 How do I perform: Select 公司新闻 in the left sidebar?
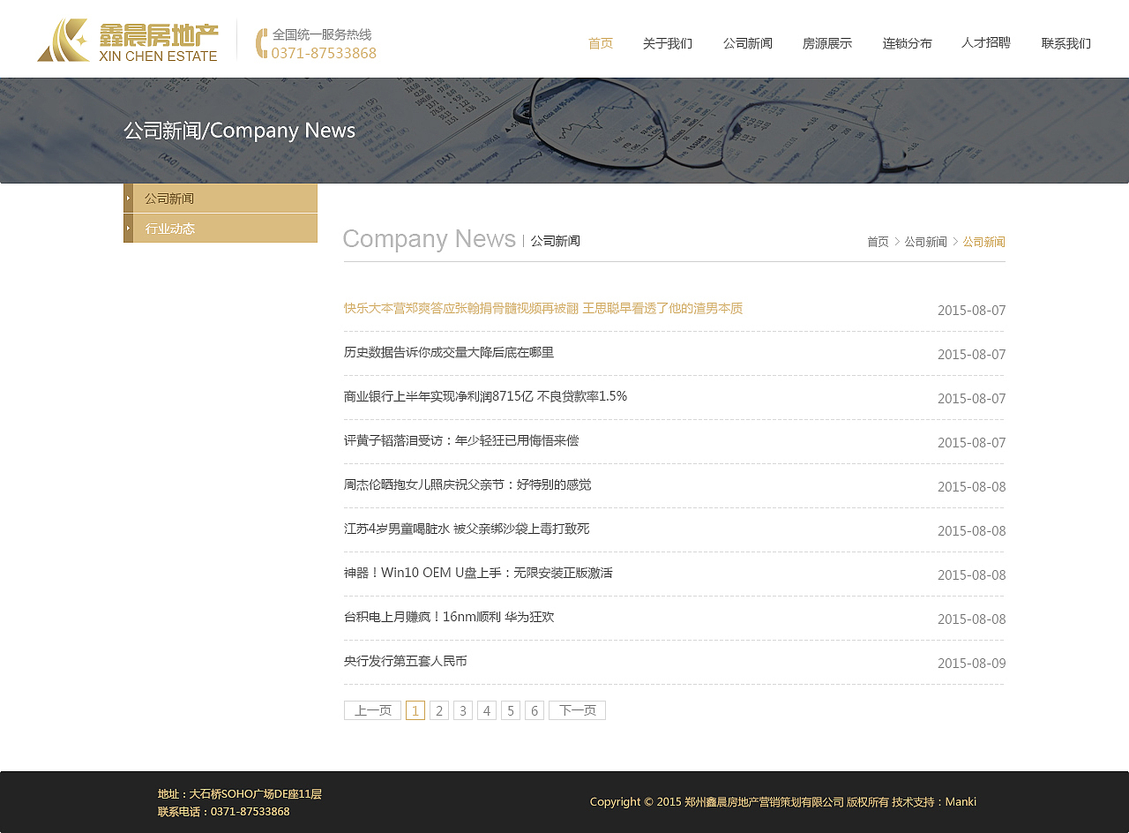(x=221, y=199)
